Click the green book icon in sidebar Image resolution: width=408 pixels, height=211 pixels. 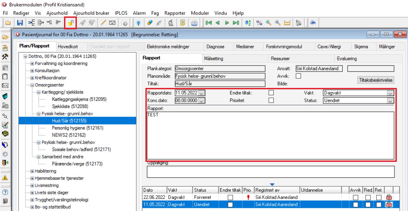pos(5,134)
